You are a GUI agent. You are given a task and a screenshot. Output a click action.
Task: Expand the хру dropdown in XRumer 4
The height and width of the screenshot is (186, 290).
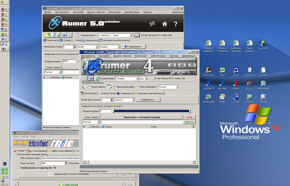point(146,79)
